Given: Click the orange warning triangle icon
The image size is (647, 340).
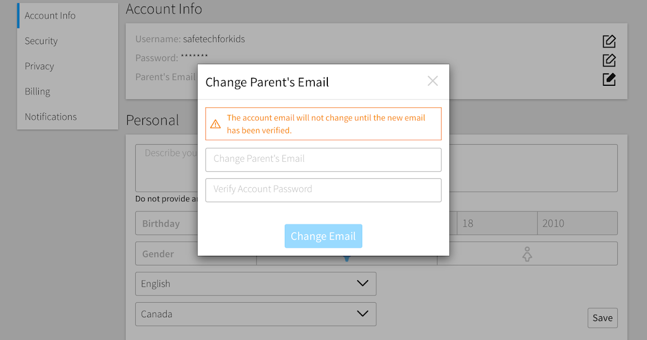Looking at the screenshot, I should point(216,124).
